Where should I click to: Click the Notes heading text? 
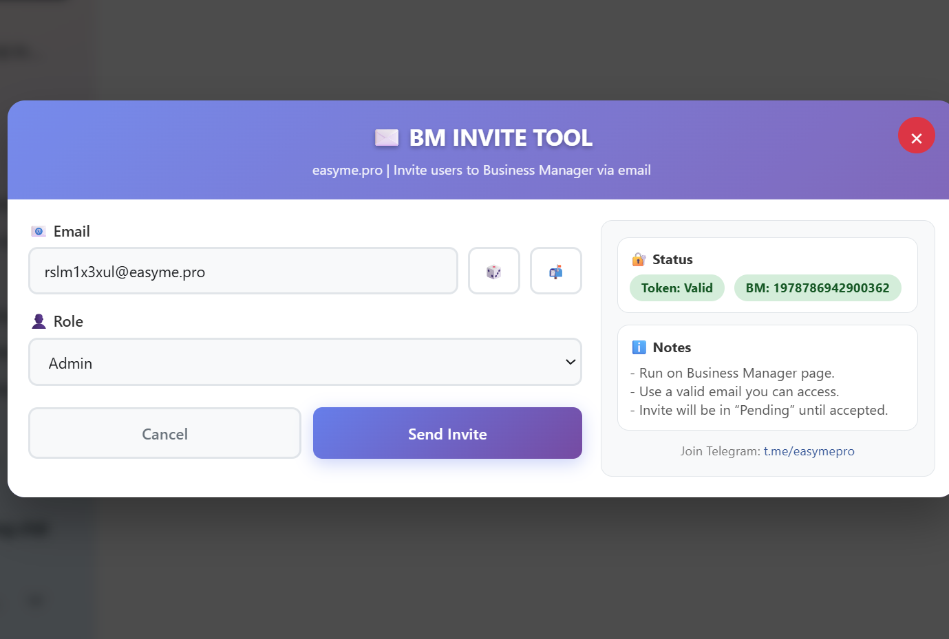click(672, 347)
